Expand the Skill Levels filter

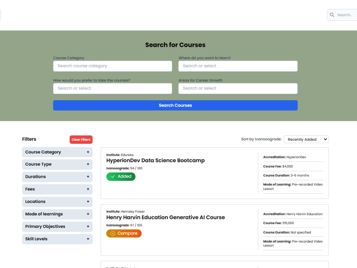tap(57, 239)
